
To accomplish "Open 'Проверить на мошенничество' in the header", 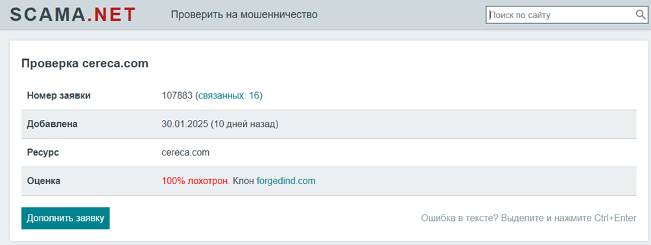I will coord(244,15).
